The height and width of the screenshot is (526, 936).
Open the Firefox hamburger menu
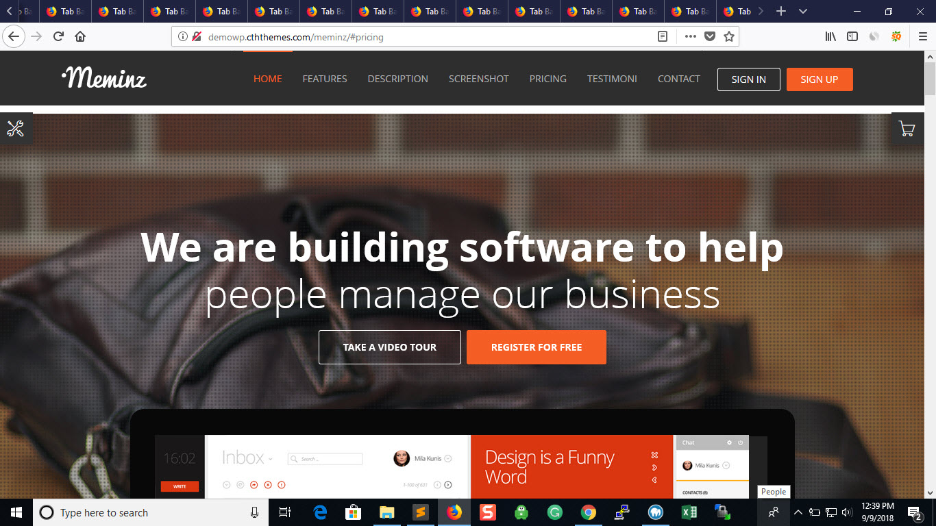tap(922, 36)
